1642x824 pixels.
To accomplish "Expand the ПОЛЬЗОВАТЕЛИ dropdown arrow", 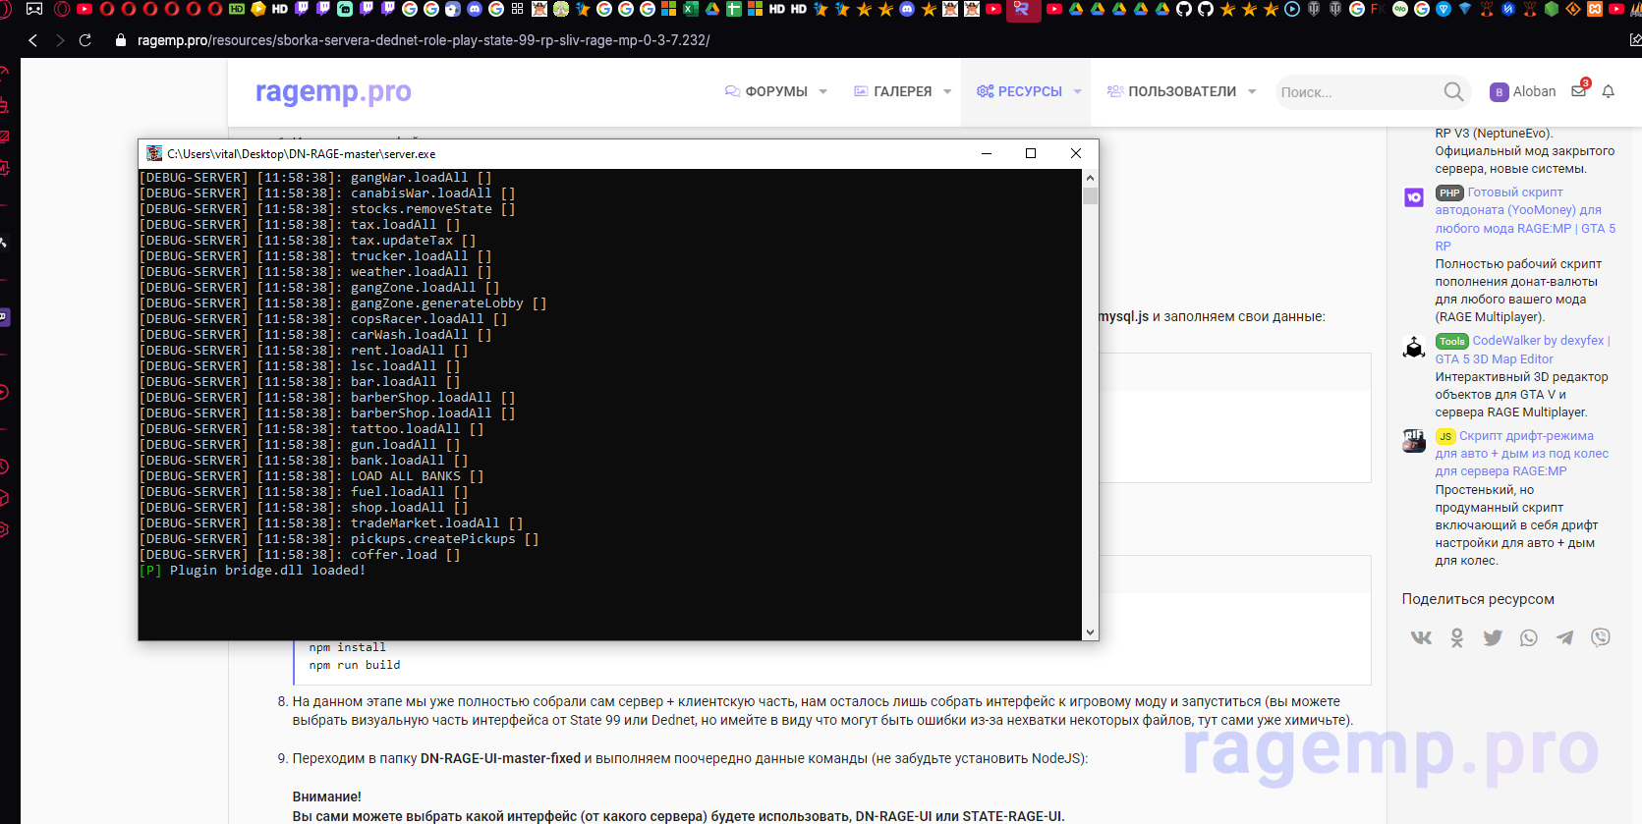I will (x=1252, y=91).
